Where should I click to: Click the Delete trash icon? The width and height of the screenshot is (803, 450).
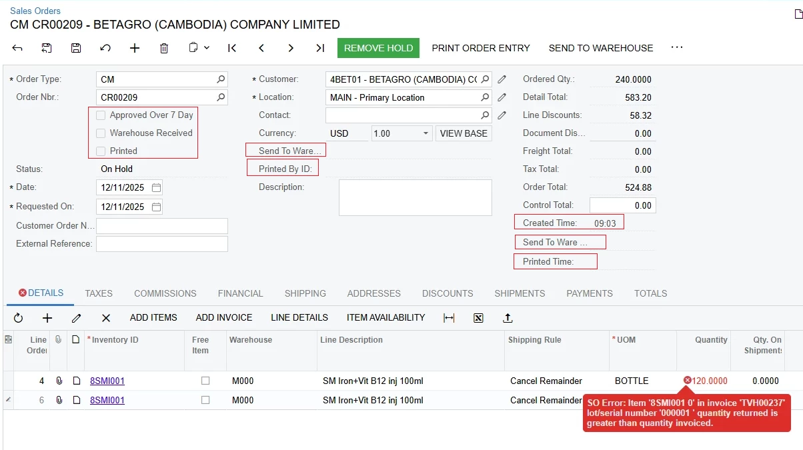coord(164,48)
